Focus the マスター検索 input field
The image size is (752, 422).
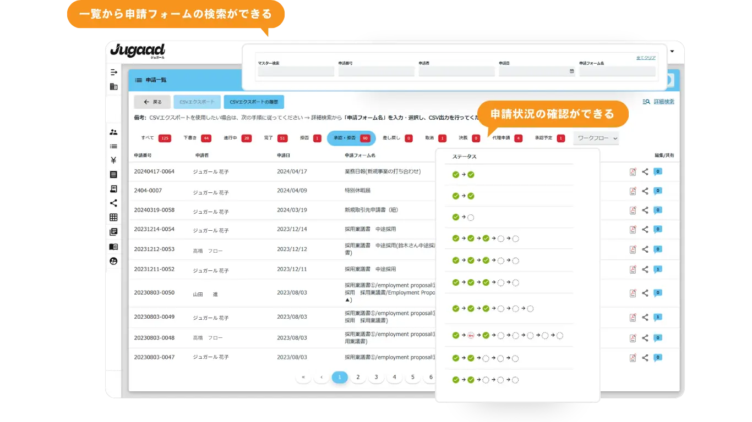pyautogui.click(x=296, y=71)
